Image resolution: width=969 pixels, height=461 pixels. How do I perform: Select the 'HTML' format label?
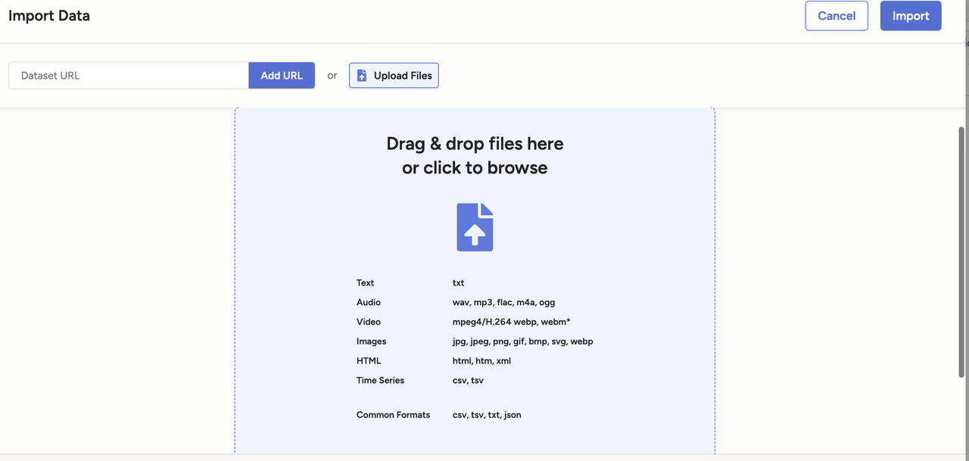pyautogui.click(x=369, y=361)
